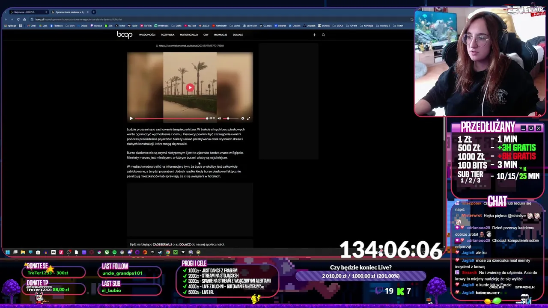The width and height of the screenshot is (548, 308).
Task: Click the paragraph starting 'W mediach można trafić'
Action: (184, 171)
